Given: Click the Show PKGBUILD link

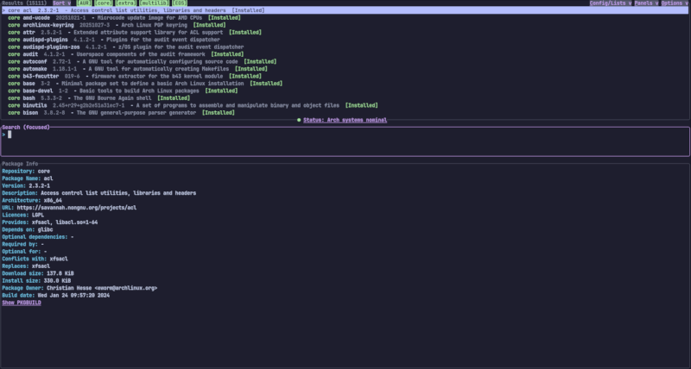Looking at the screenshot, I should click(21, 303).
